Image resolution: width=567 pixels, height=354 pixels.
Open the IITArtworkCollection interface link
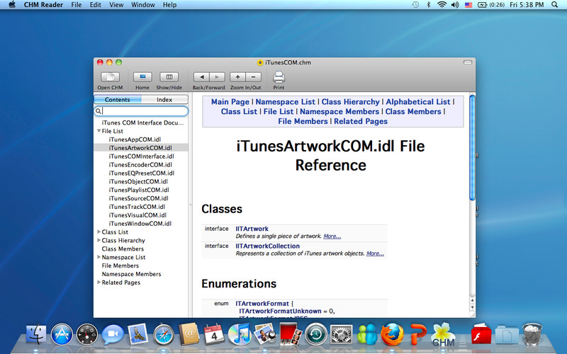click(x=268, y=246)
